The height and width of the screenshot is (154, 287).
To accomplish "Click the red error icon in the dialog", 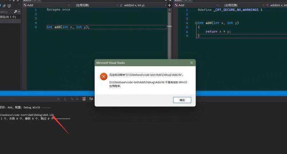I will click(103, 76).
